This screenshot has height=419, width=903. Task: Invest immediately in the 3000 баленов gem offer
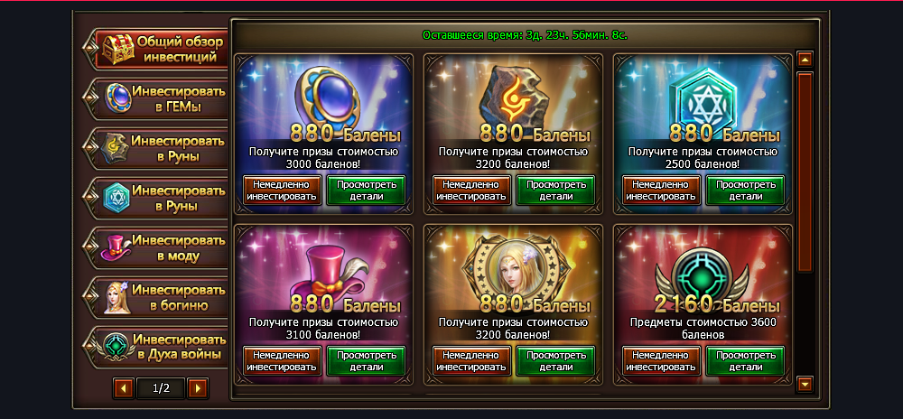point(282,191)
